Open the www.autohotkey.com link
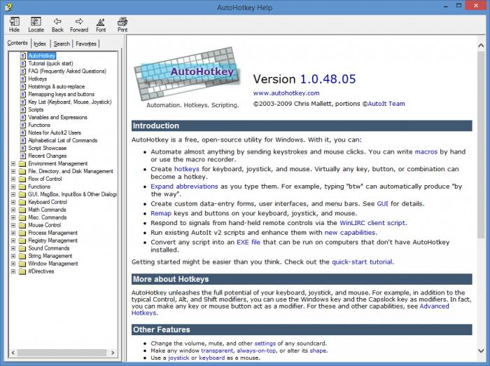Viewport: 490px width, 366px height. [x=286, y=93]
